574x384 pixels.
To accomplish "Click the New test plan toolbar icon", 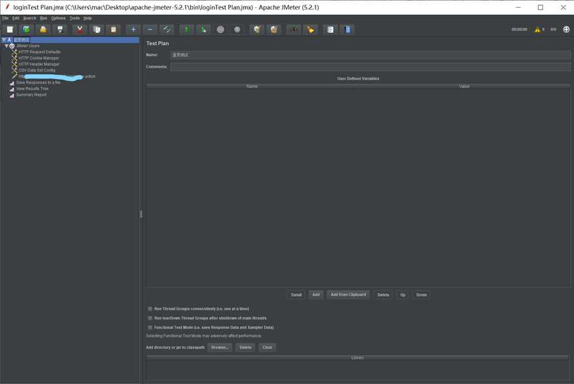I will pyautogui.click(x=10, y=30).
